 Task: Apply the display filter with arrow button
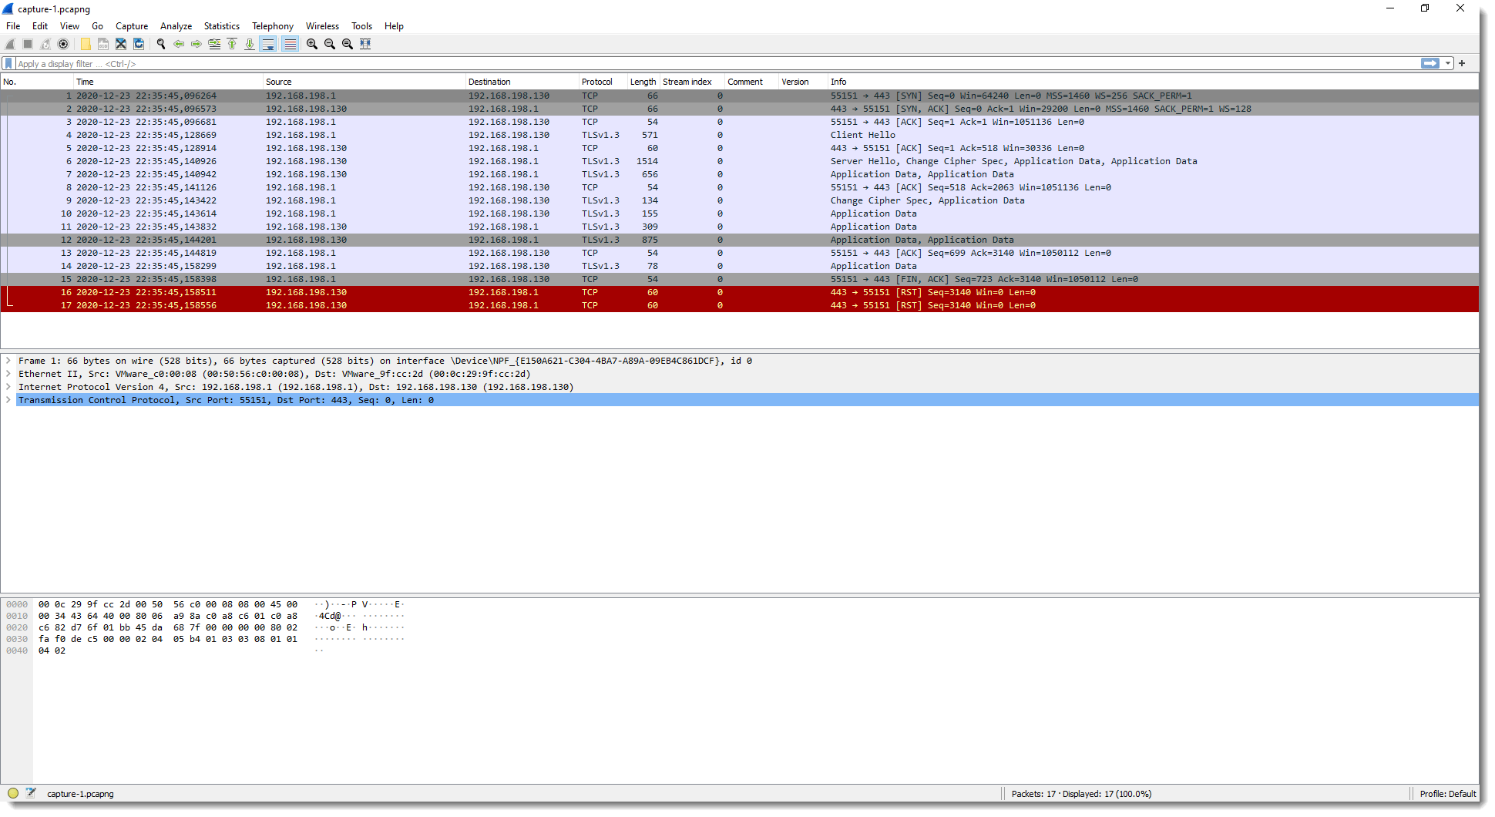1432,63
